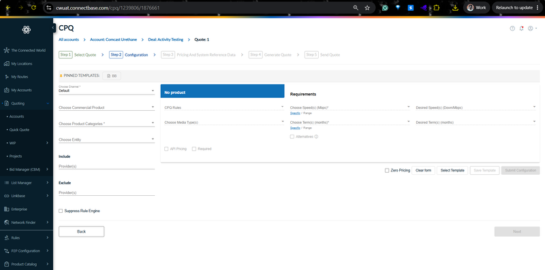
Task: Check the Required checkbox
Action: pyautogui.click(x=194, y=149)
